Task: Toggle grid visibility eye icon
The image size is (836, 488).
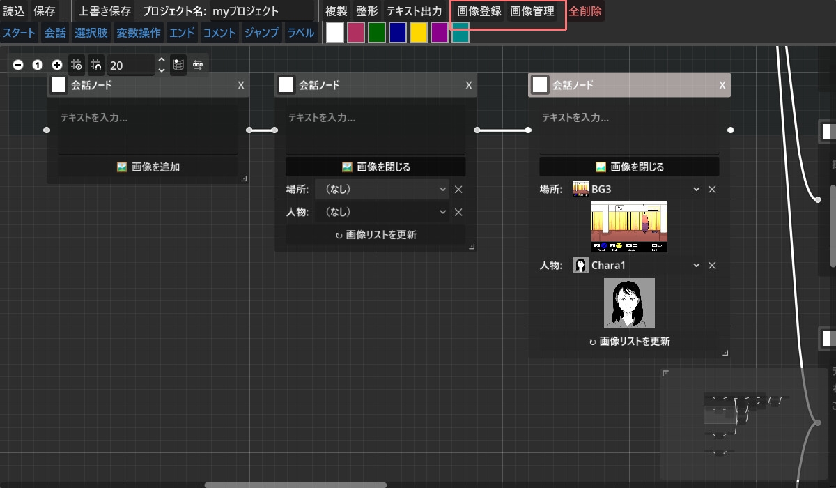Action: pos(77,65)
